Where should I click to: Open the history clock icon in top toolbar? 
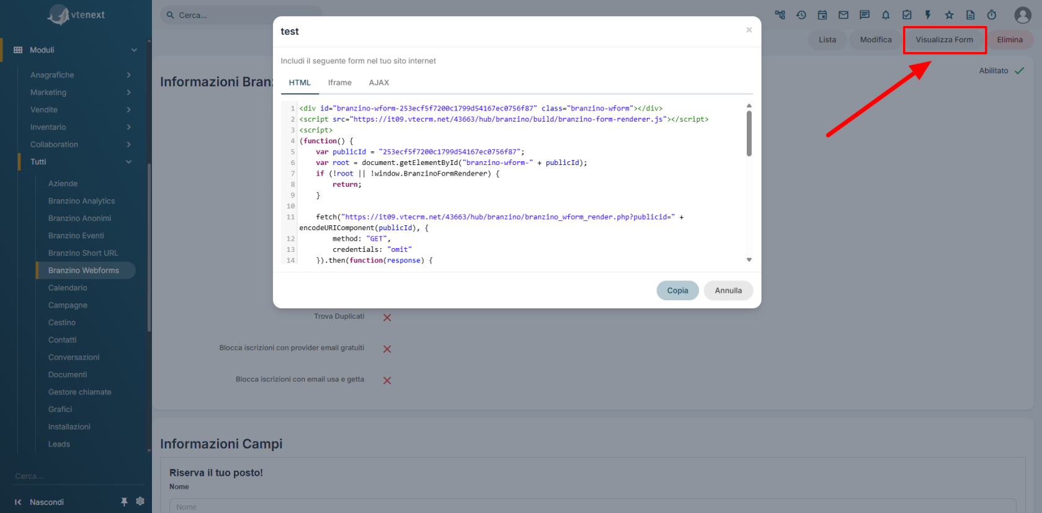[x=801, y=15]
